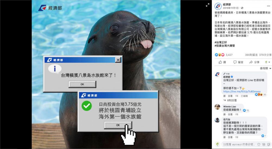Open the 經濟部 page avatar in post header
272x149 pixels.
(218, 6)
